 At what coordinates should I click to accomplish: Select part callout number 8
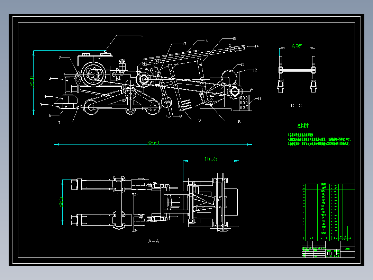click(181, 116)
